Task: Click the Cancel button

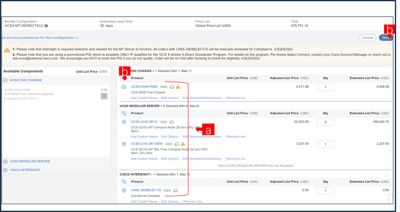Action: [x=367, y=38]
